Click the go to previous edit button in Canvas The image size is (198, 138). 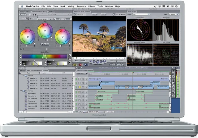[91, 61]
